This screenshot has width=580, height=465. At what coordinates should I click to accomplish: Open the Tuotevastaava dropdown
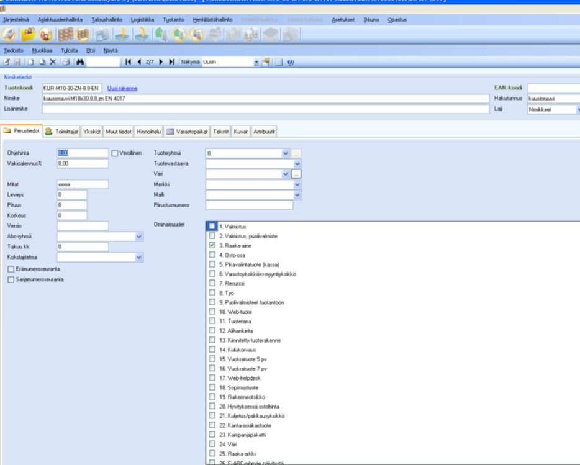click(x=297, y=163)
